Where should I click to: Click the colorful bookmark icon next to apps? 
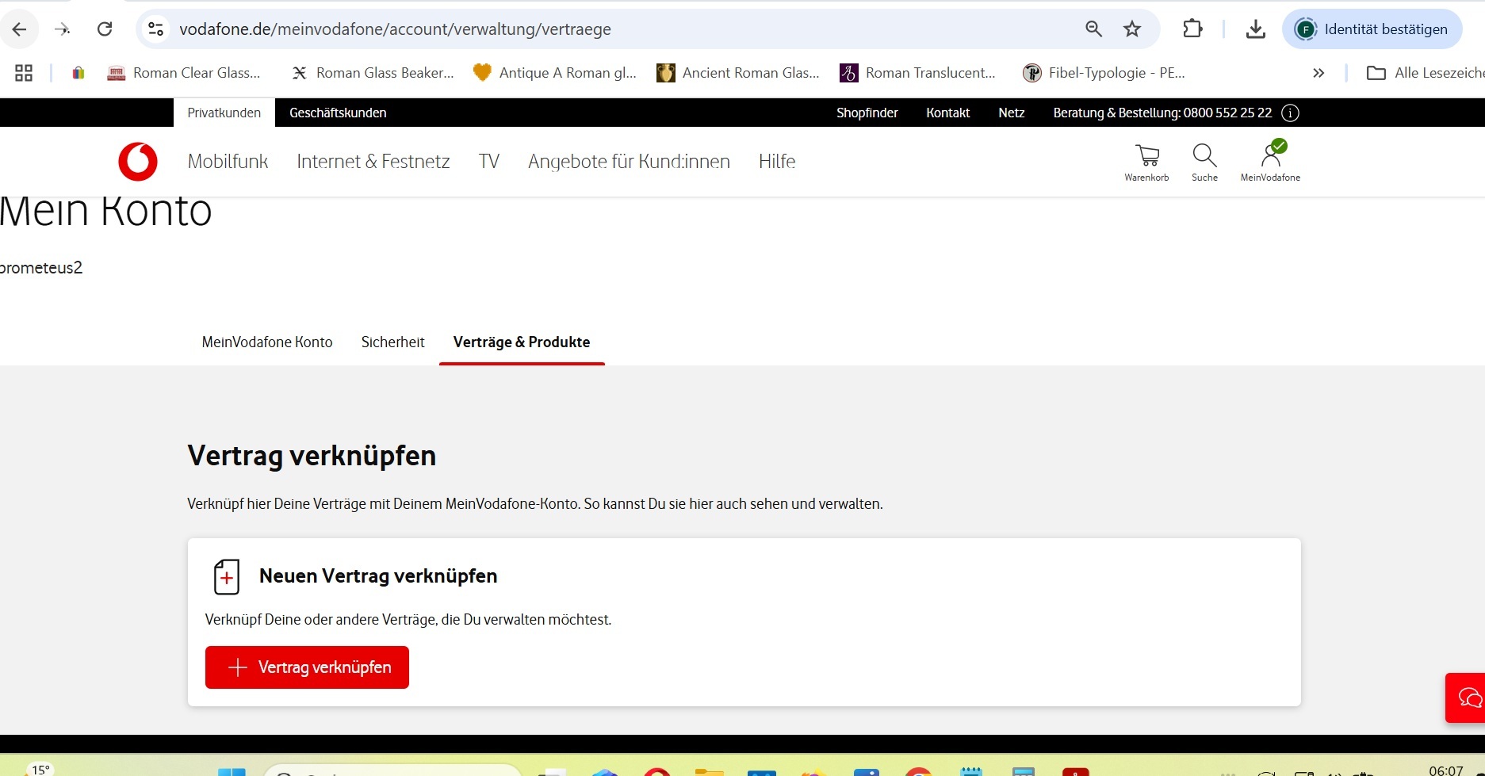78,73
